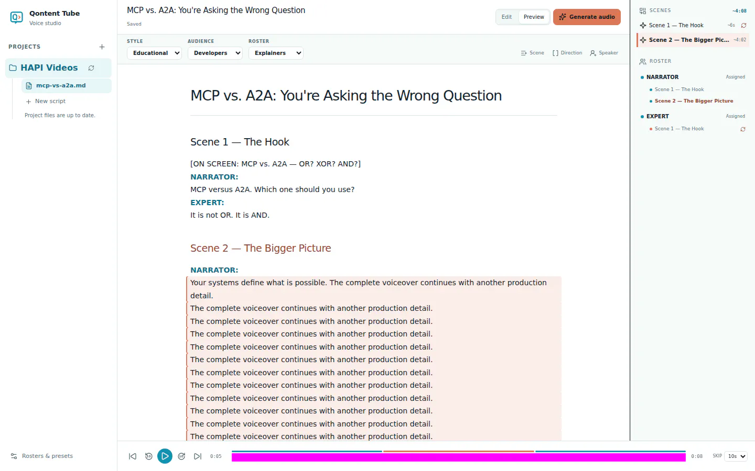Click the ON SCREEN direction line
The image size is (755, 471).
tap(275, 164)
